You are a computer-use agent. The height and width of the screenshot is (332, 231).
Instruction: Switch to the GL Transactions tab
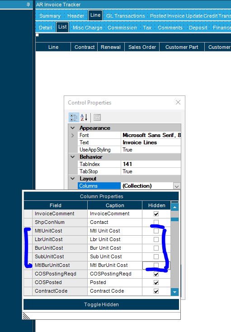tap(125, 16)
